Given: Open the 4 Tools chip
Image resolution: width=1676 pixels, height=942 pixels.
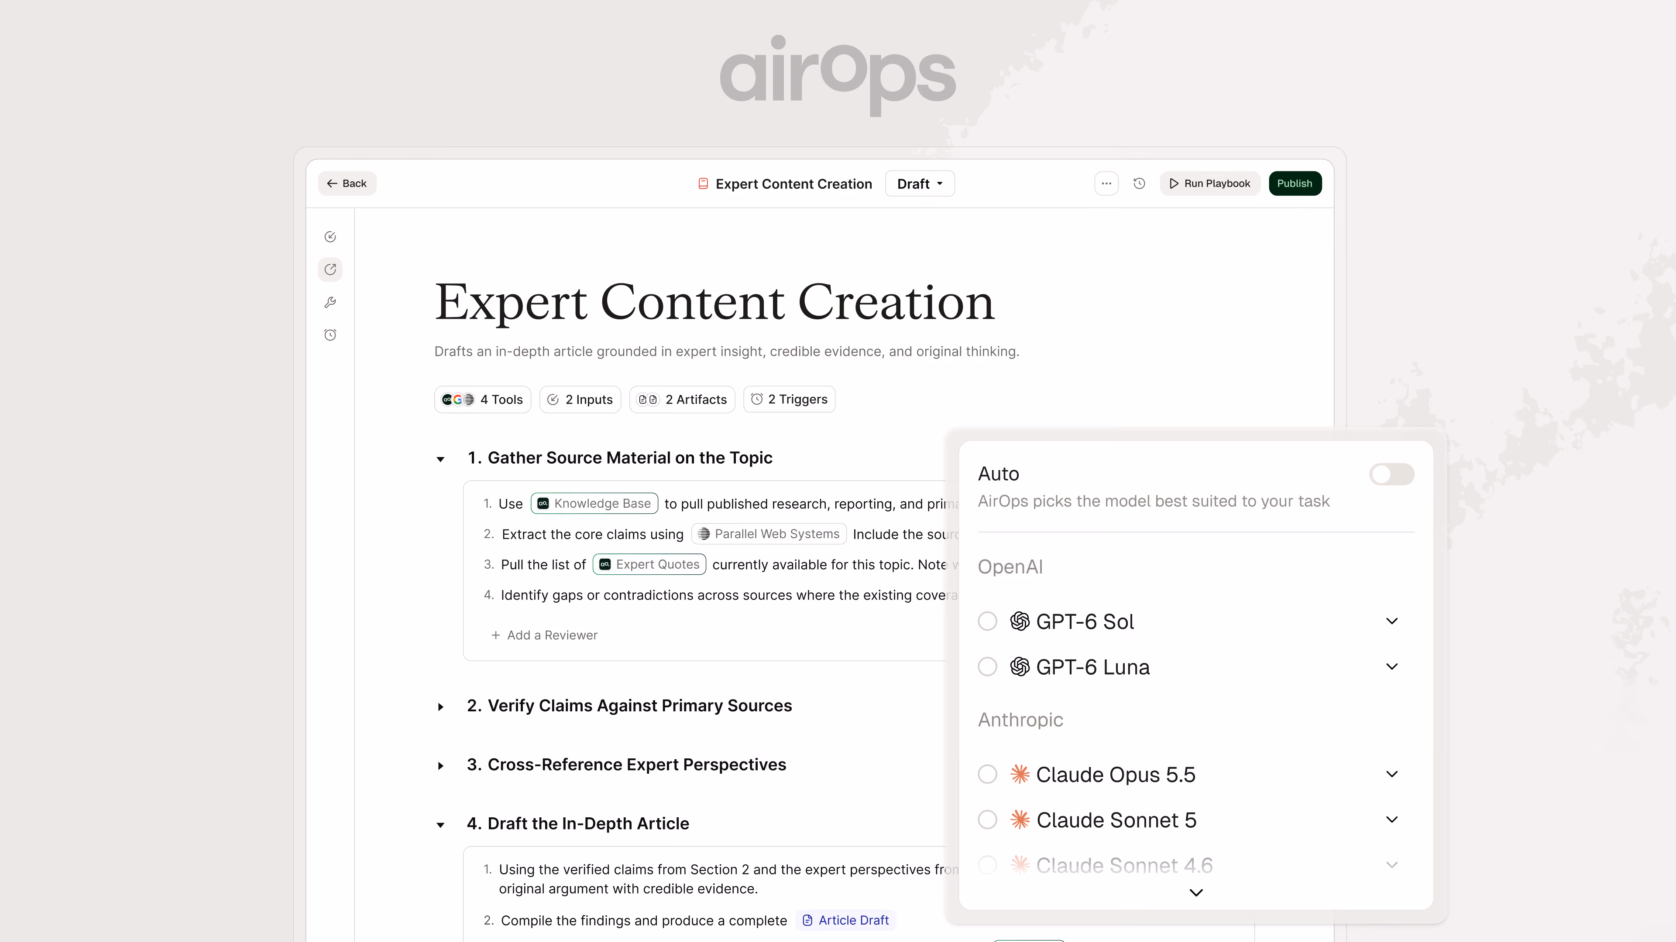Looking at the screenshot, I should (x=482, y=399).
